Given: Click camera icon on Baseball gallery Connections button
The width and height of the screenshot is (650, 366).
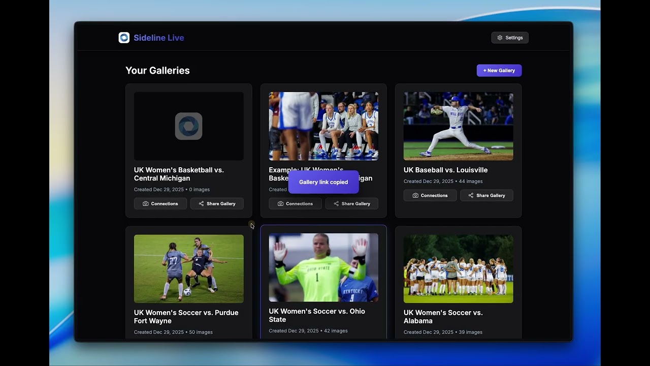Looking at the screenshot, I should coord(415,195).
